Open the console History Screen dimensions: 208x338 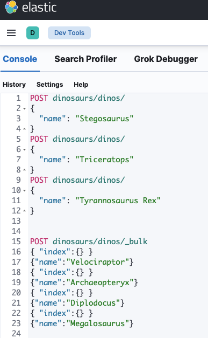pos(14,85)
